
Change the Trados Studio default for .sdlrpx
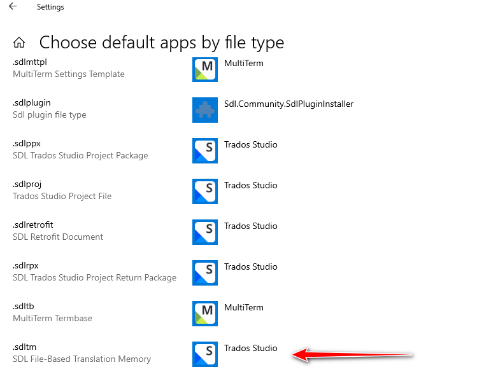pos(251,267)
